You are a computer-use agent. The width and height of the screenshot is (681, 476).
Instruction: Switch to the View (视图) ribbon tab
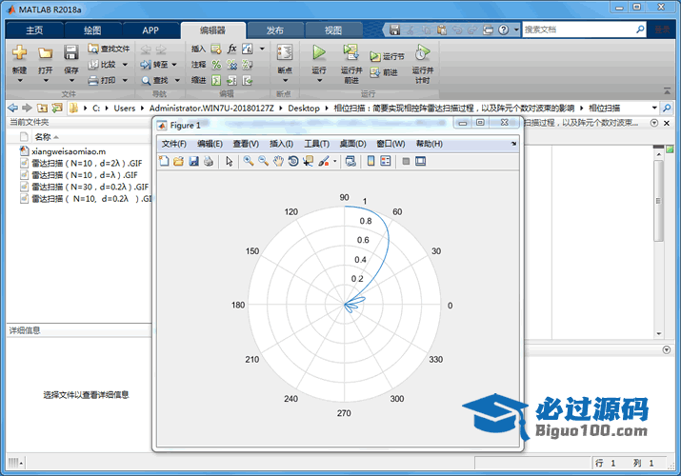coord(333,30)
